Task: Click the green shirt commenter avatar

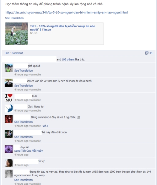Action: 8,68
